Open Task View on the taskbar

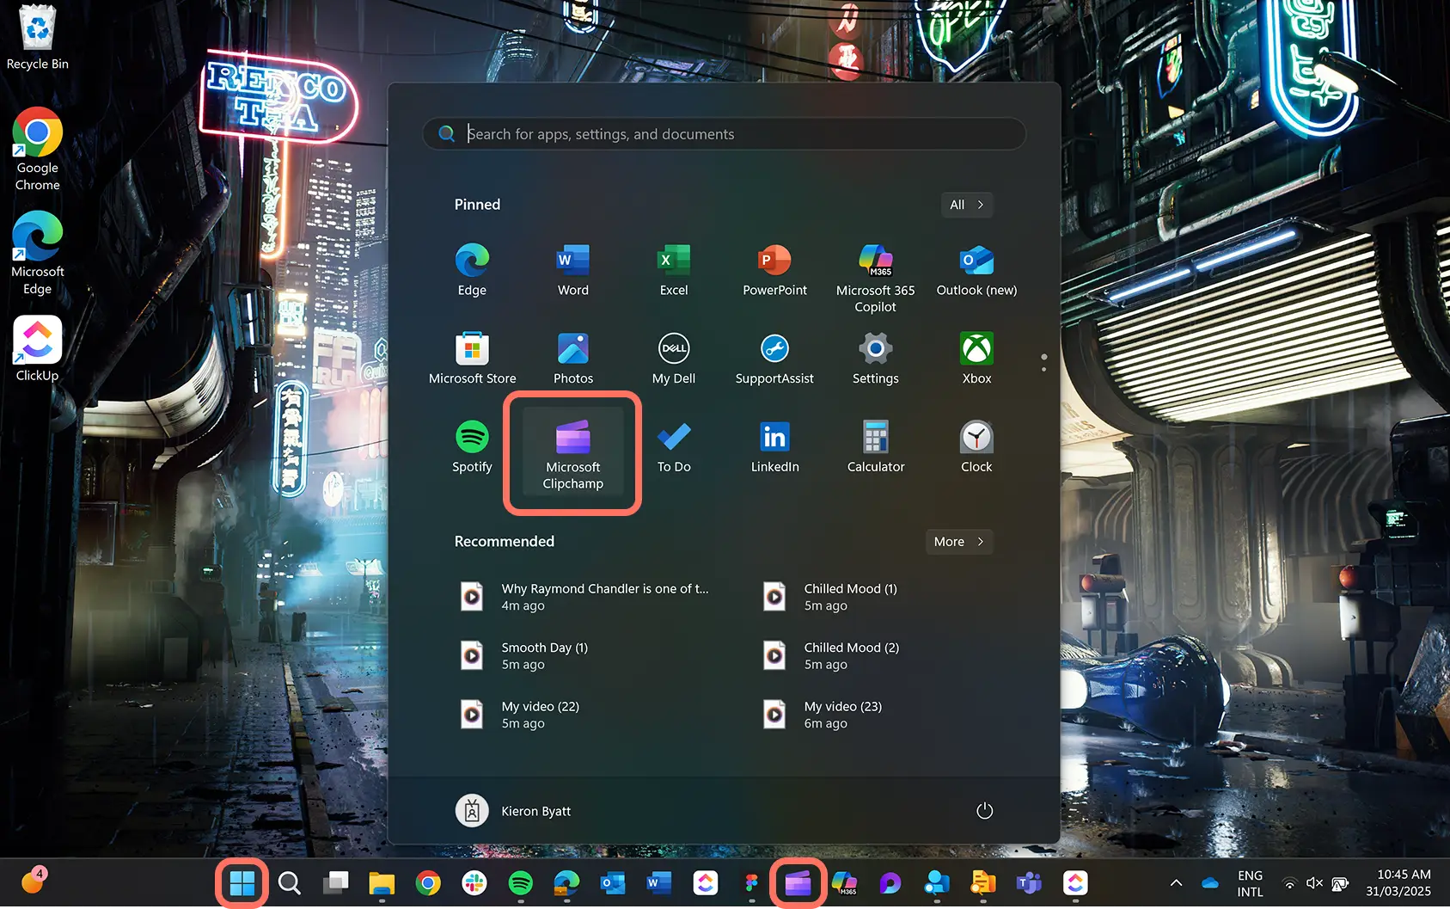(336, 883)
